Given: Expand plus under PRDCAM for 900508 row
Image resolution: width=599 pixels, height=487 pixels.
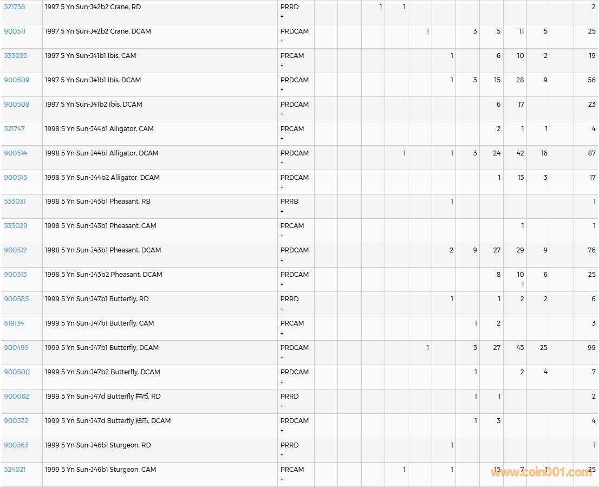Looking at the screenshot, I should 282,114.
